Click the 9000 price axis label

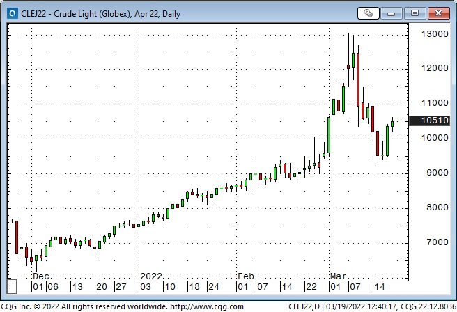(x=437, y=173)
